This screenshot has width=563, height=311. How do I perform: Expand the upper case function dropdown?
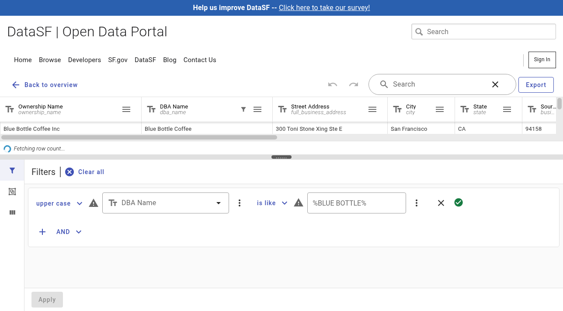pos(59,203)
